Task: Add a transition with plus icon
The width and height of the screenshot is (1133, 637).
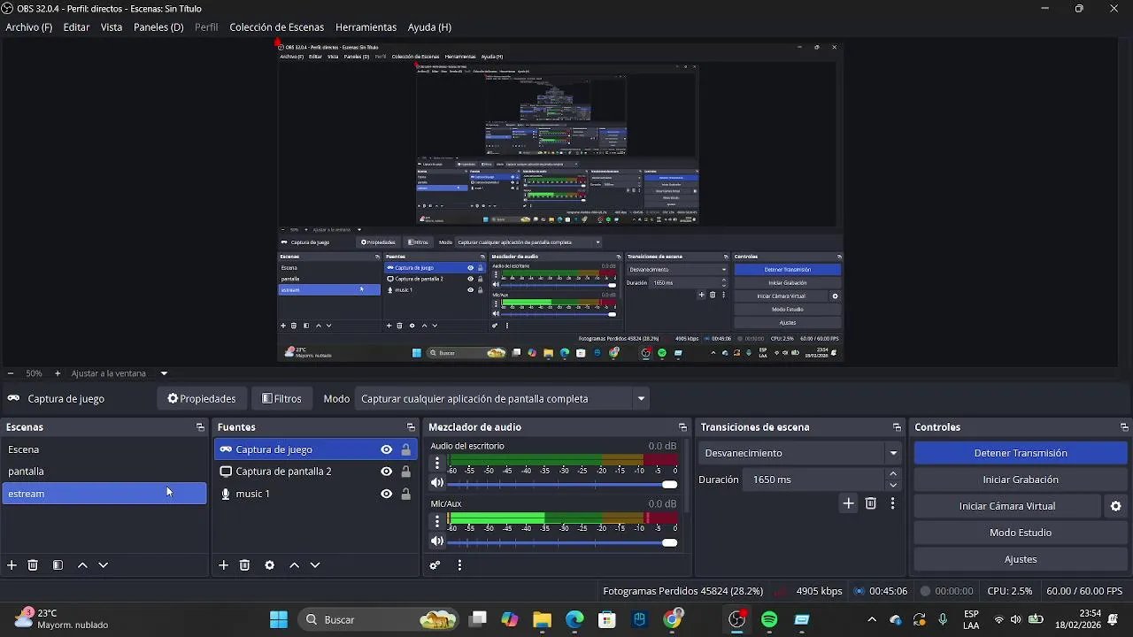Action: point(848,503)
